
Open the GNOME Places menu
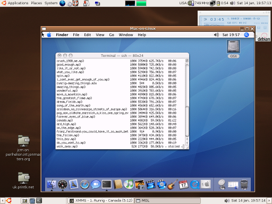[37, 3]
